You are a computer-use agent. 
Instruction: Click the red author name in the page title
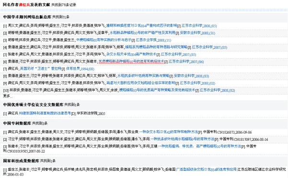[24, 5]
